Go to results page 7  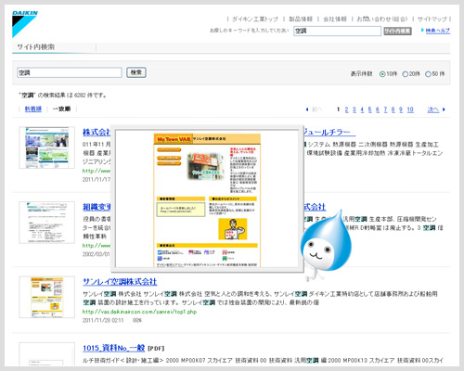pyautogui.click(x=385, y=109)
